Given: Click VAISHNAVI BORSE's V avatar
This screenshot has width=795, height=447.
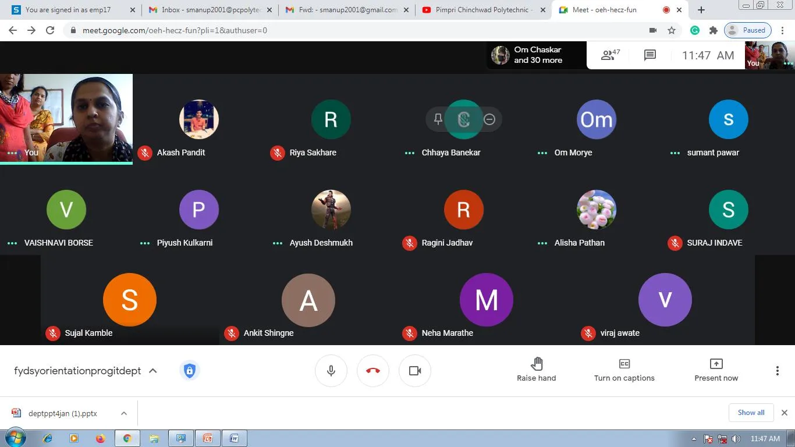Looking at the screenshot, I should [66, 210].
